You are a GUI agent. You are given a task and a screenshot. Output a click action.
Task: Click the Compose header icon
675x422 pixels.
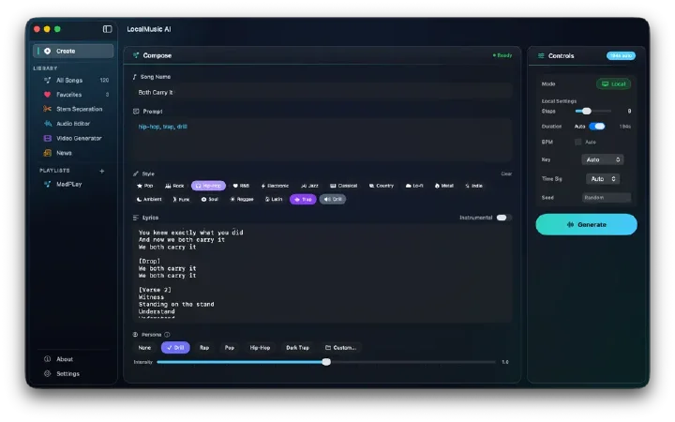(x=136, y=55)
